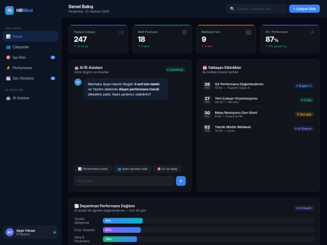This screenshot has width=327, height=245.
Task: Click the Satış & Pazarlama progress bar
Action: coord(120,239)
